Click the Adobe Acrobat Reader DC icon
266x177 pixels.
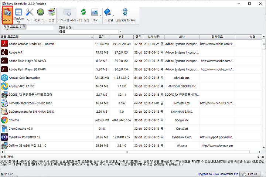tap(4, 44)
